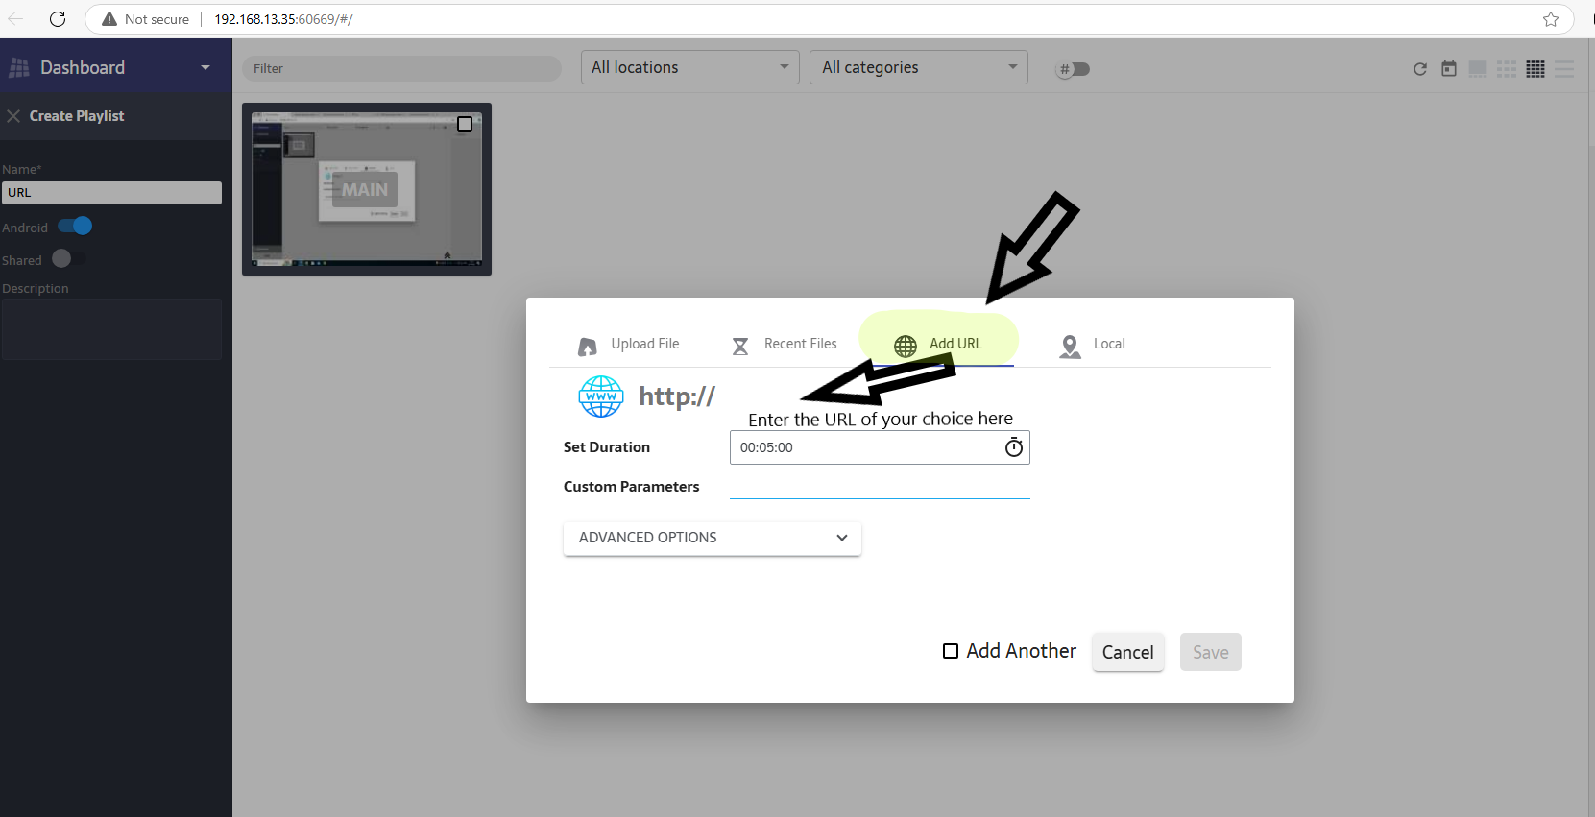1595x817 pixels.
Task: Reload the browser page
Action: coord(58,19)
